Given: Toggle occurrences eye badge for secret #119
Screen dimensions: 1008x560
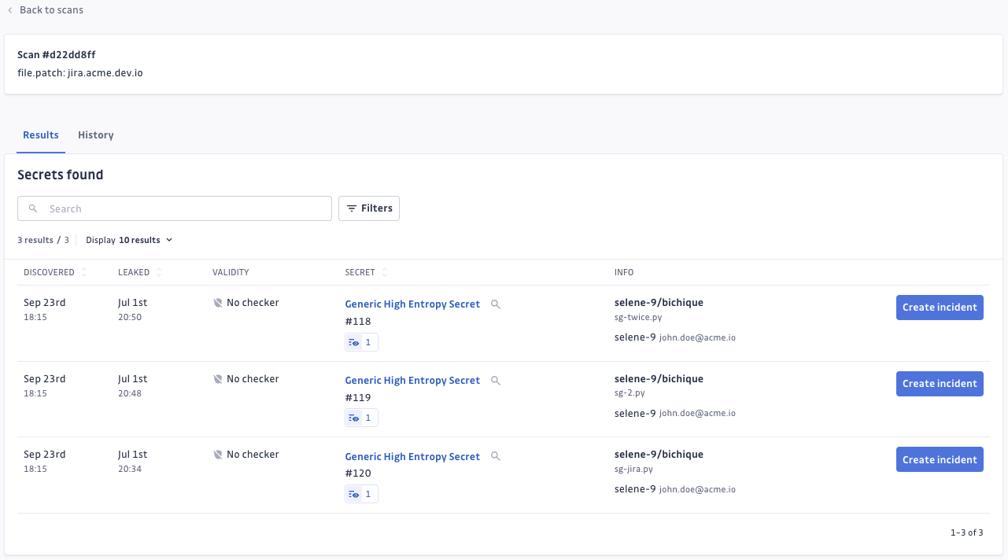Looking at the screenshot, I should coord(361,418).
